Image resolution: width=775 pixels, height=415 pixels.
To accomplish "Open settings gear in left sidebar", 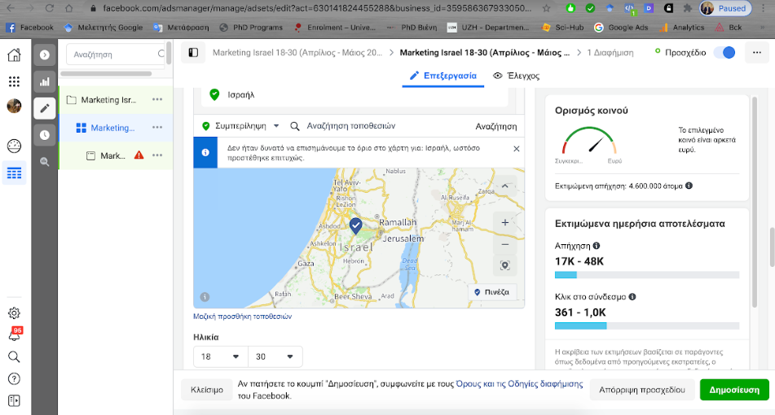I will click(14, 312).
